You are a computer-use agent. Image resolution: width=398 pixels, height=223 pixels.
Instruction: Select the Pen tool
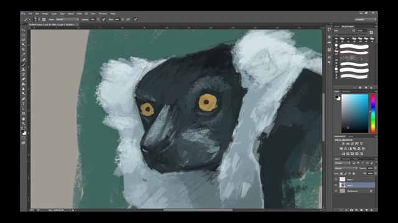[24, 99]
